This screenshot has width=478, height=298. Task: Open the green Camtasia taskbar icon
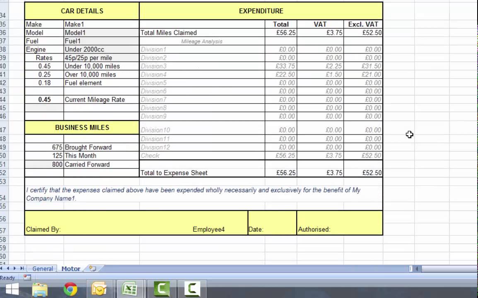(162, 289)
